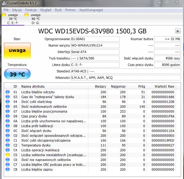184x179 pixels.
Task: Open the Język(Language) menu
Action: coord(91,10)
